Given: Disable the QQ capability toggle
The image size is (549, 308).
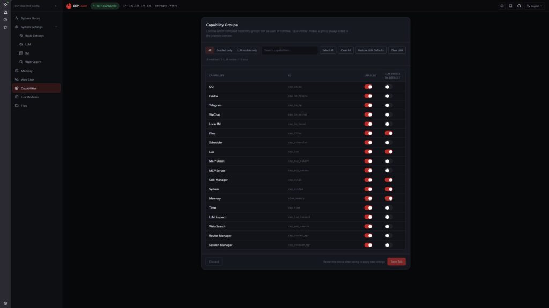Looking at the screenshot, I should point(368,87).
